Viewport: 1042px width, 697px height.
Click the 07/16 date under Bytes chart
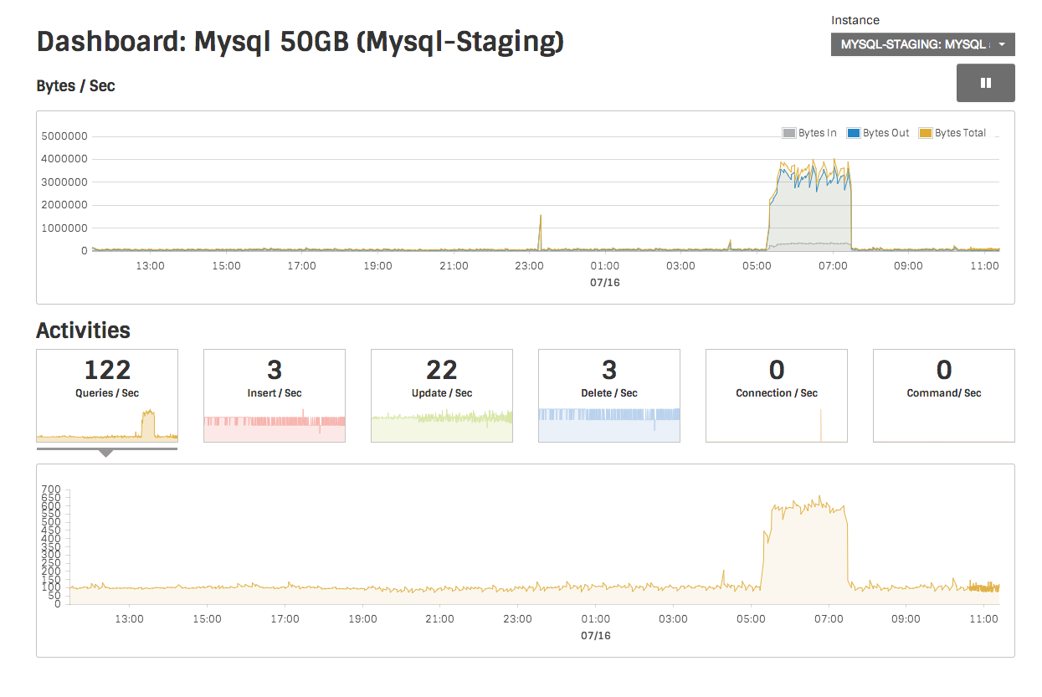[x=604, y=283]
